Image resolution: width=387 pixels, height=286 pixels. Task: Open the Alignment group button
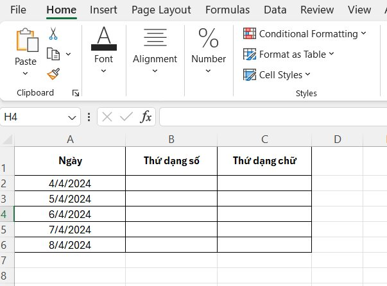pos(155,50)
